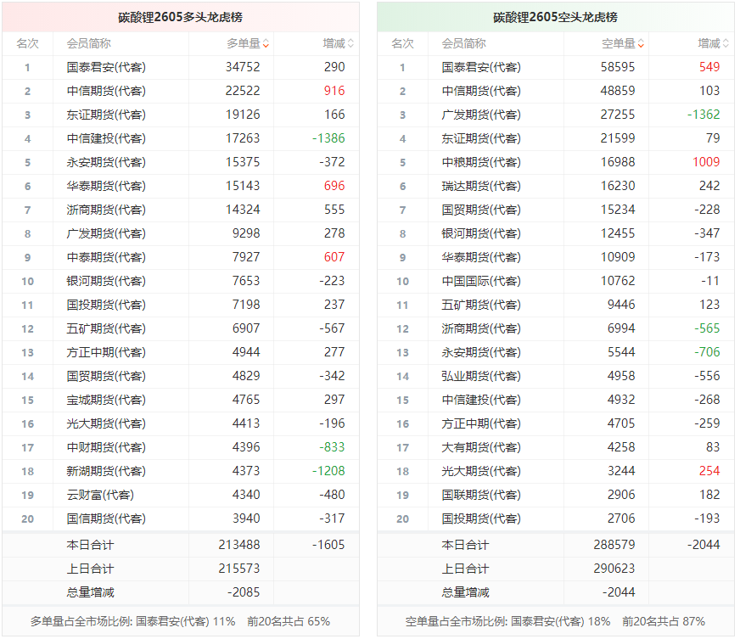740x639 pixels.
Task: Click red change value 916
Action: (x=334, y=91)
